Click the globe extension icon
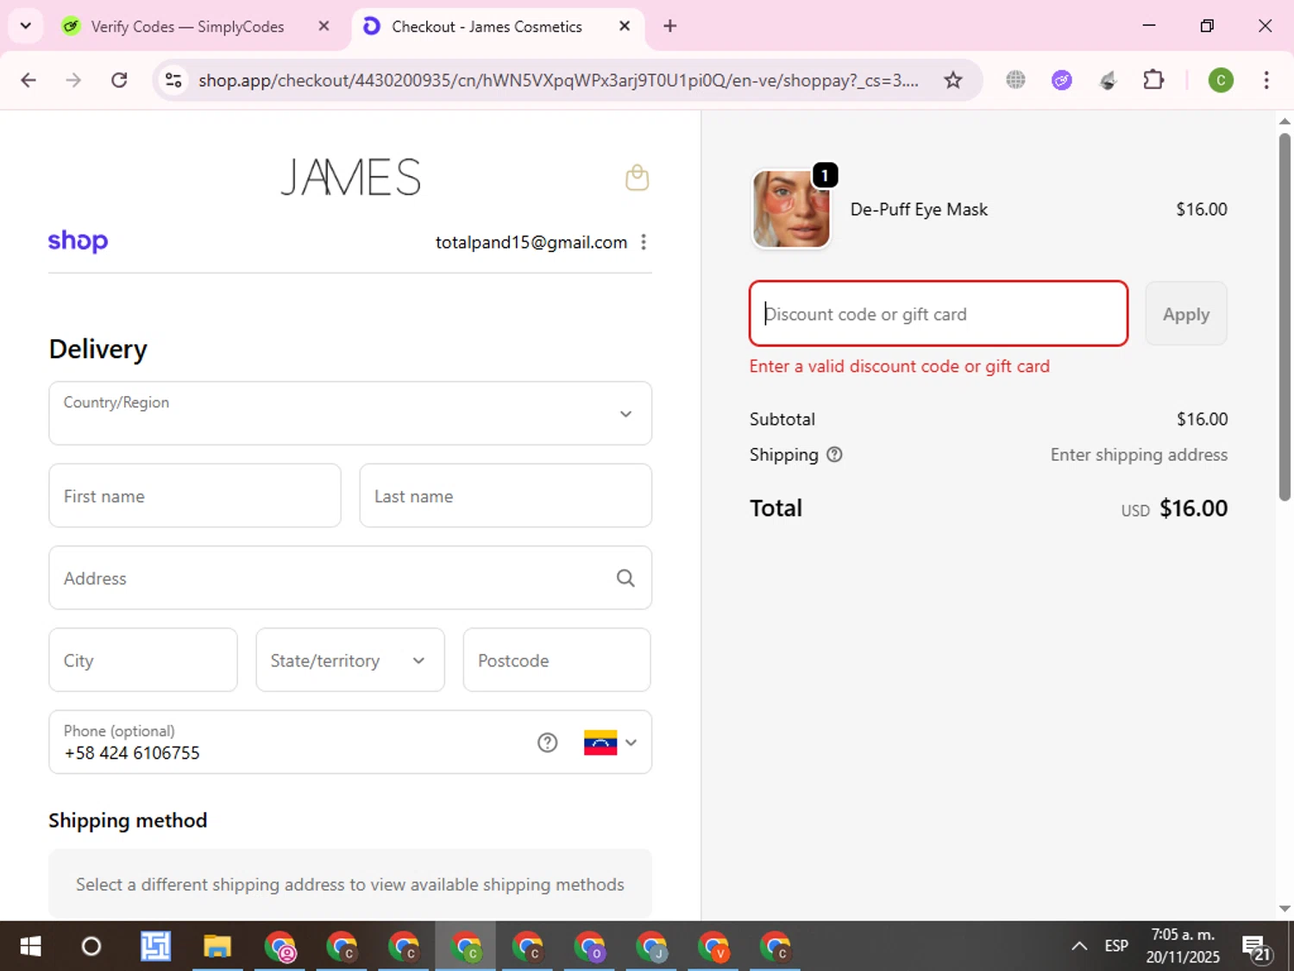1294x971 pixels. point(1015,80)
